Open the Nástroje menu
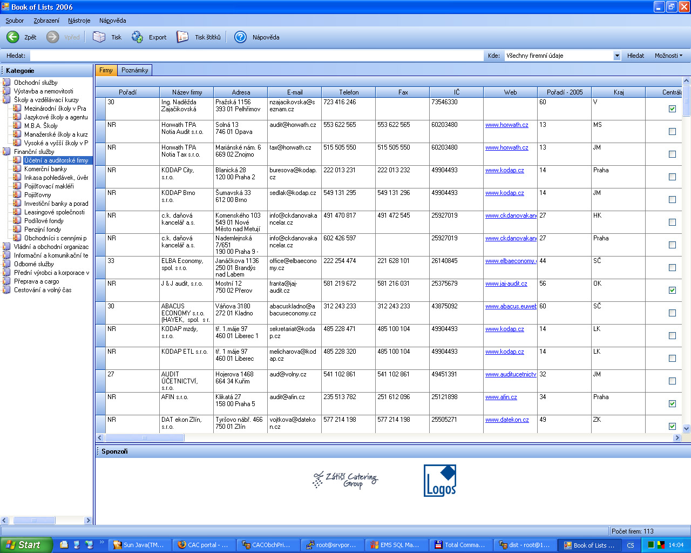Image resolution: width=691 pixels, height=553 pixels. point(79,21)
